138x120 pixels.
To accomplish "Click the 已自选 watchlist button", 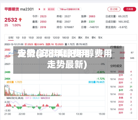I will coord(130,9).
